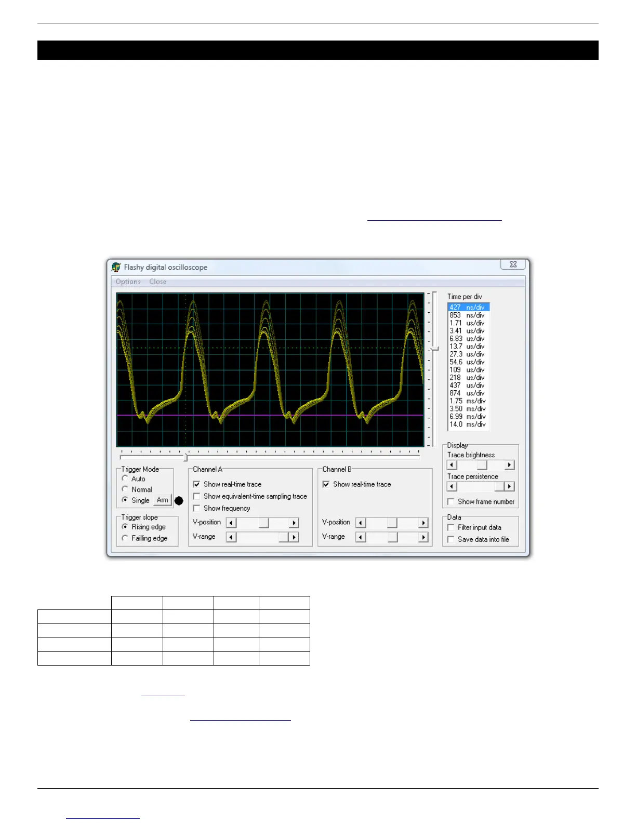Close the oscilloscope window with X
The width and height of the screenshot is (636, 823).
coord(513,264)
